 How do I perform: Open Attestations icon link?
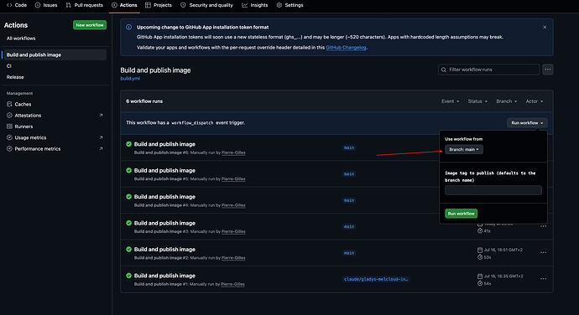(102, 116)
